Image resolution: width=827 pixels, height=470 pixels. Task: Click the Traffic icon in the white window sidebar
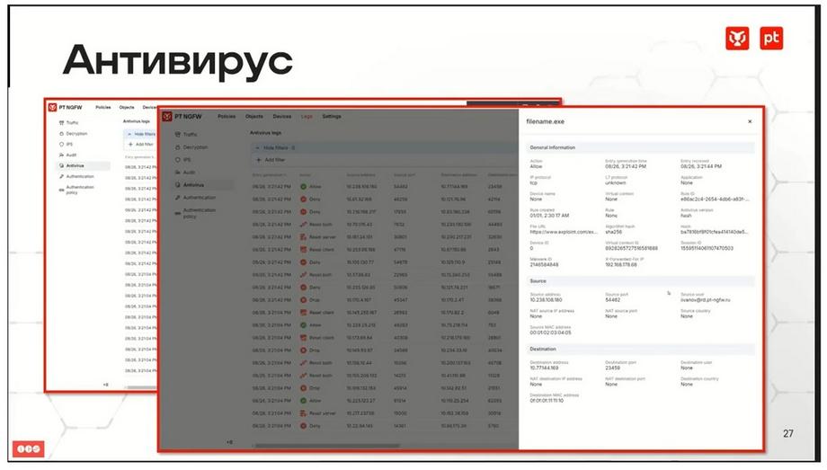click(62, 123)
